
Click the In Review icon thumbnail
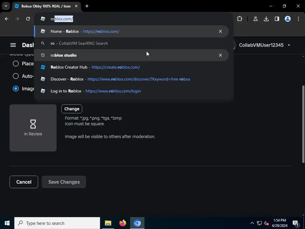pos(33,128)
